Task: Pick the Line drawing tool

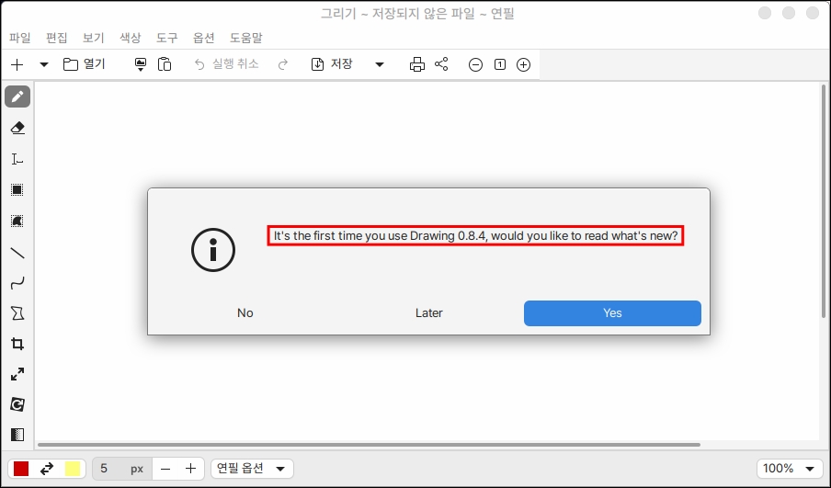Action: coord(17,253)
